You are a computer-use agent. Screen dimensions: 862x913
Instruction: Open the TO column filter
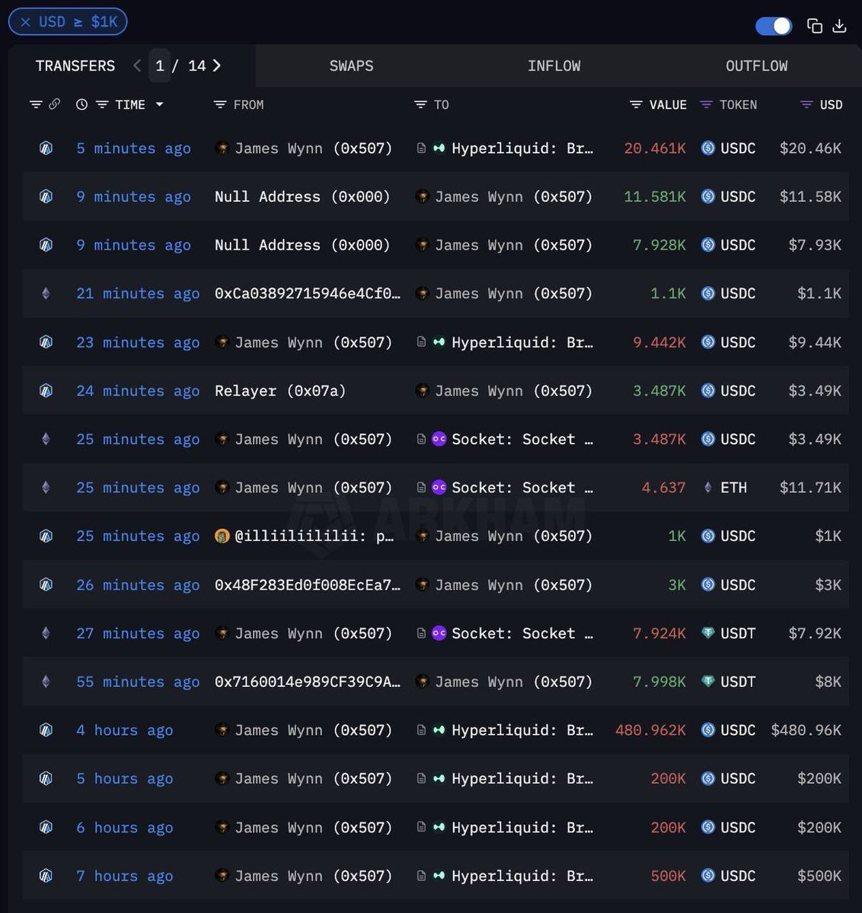point(420,104)
